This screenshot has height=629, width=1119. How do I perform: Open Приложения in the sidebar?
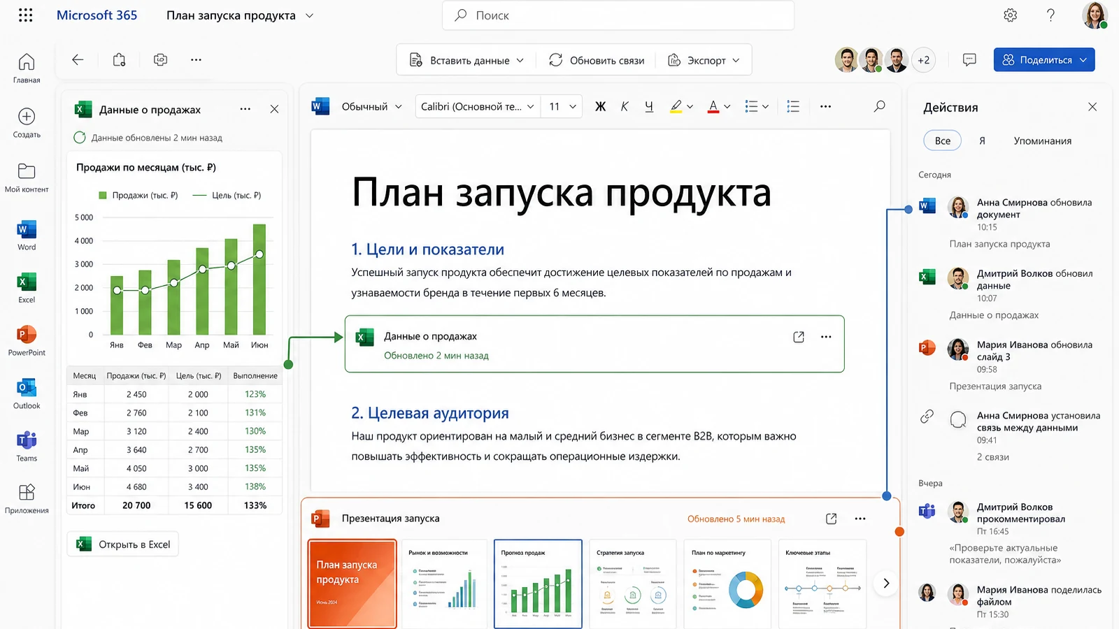27,498
